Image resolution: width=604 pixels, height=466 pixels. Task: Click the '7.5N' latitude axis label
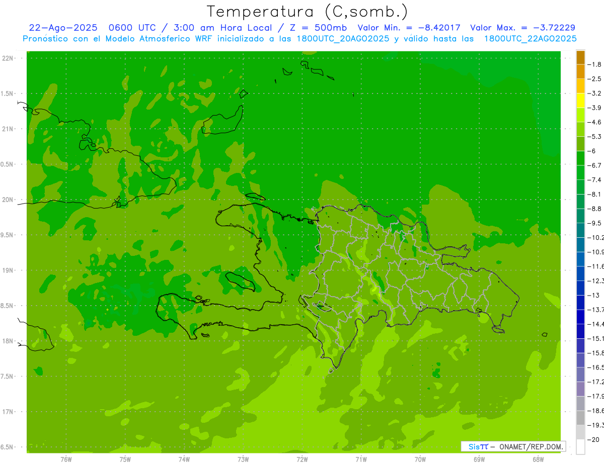[x=7, y=377]
